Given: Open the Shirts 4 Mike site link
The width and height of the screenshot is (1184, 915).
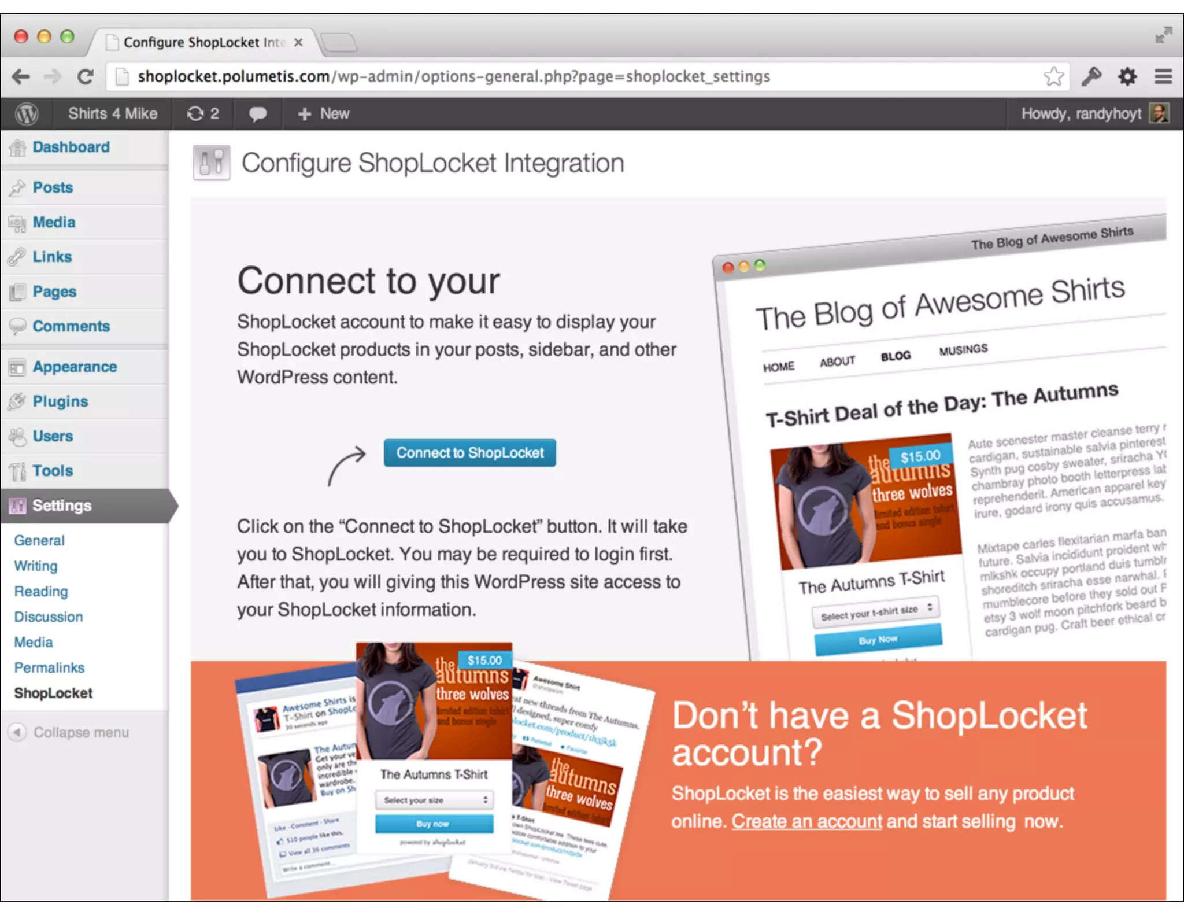Looking at the screenshot, I should click(113, 114).
